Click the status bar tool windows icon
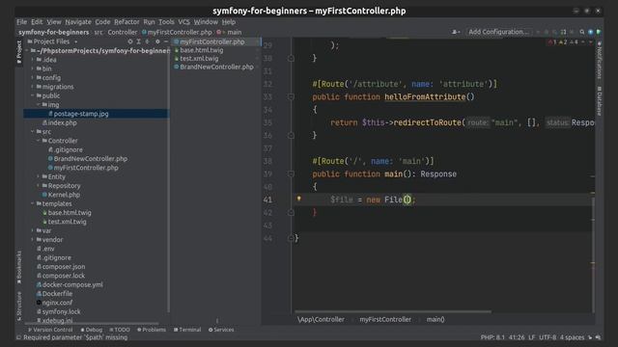Viewport: 618px width, 347px height. [x=18, y=337]
